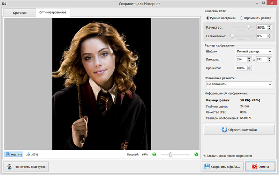Click the Проценты 100% field
This screenshot has height=175, width=279.
pos(241,68)
